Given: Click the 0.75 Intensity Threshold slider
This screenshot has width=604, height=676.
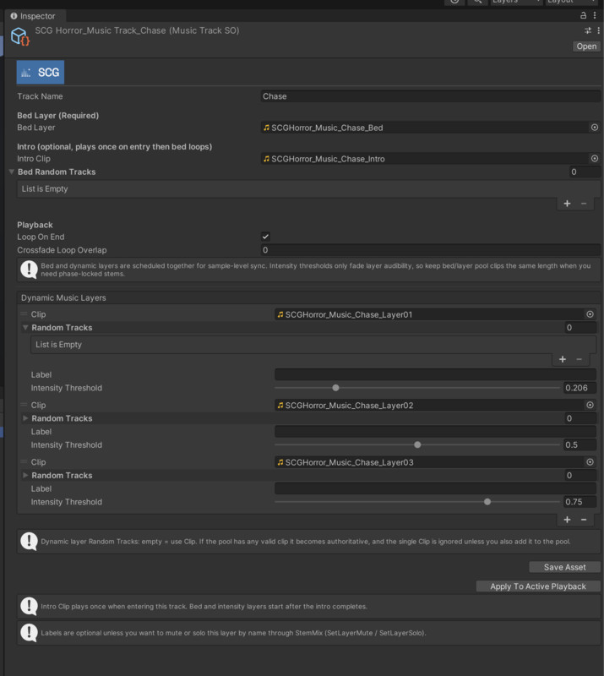Looking at the screenshot, I should click(x=417, y=502).
